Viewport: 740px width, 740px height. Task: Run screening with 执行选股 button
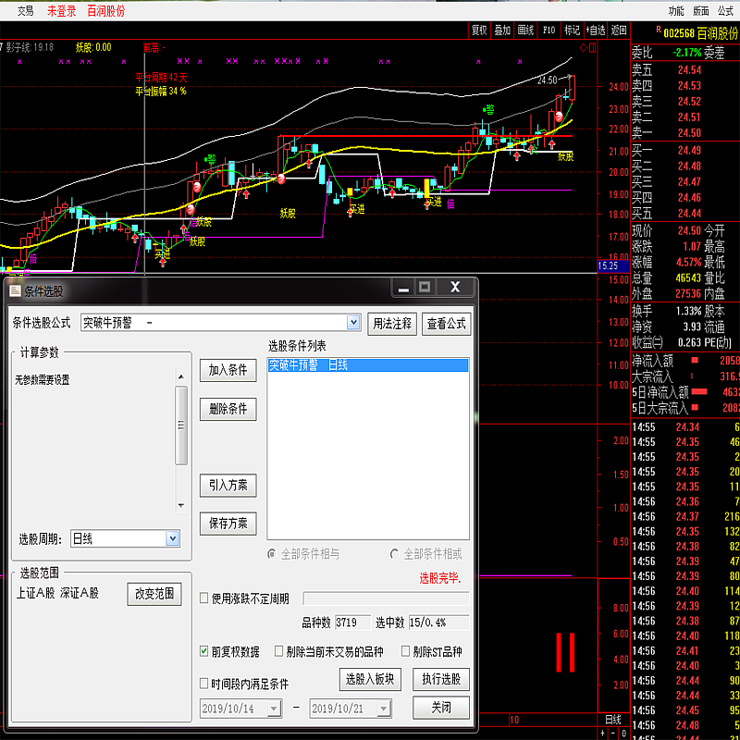coord(441,679)
